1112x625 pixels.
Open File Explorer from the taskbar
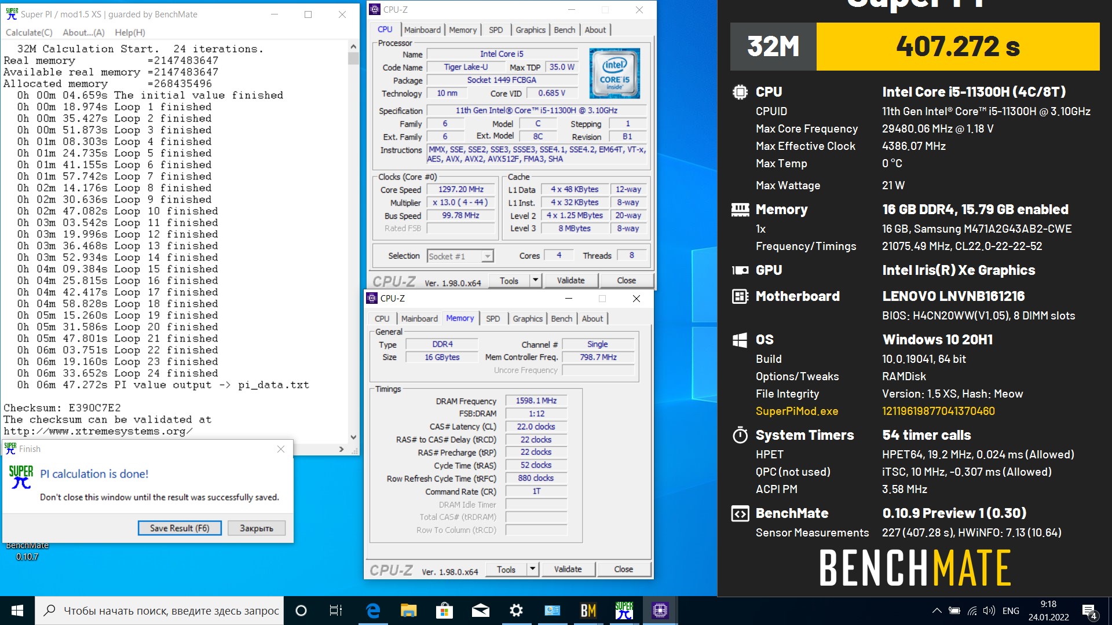tap(409, 611)
